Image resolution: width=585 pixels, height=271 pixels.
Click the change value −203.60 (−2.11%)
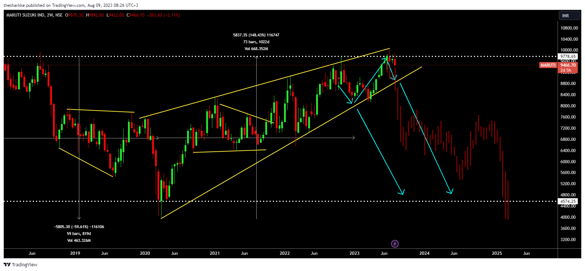163,15
